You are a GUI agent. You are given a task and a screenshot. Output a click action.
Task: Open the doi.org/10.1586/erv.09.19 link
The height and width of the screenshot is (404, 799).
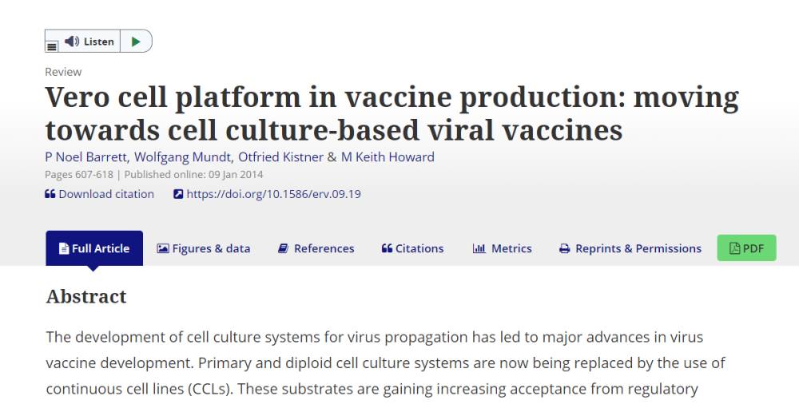(273, 194)
